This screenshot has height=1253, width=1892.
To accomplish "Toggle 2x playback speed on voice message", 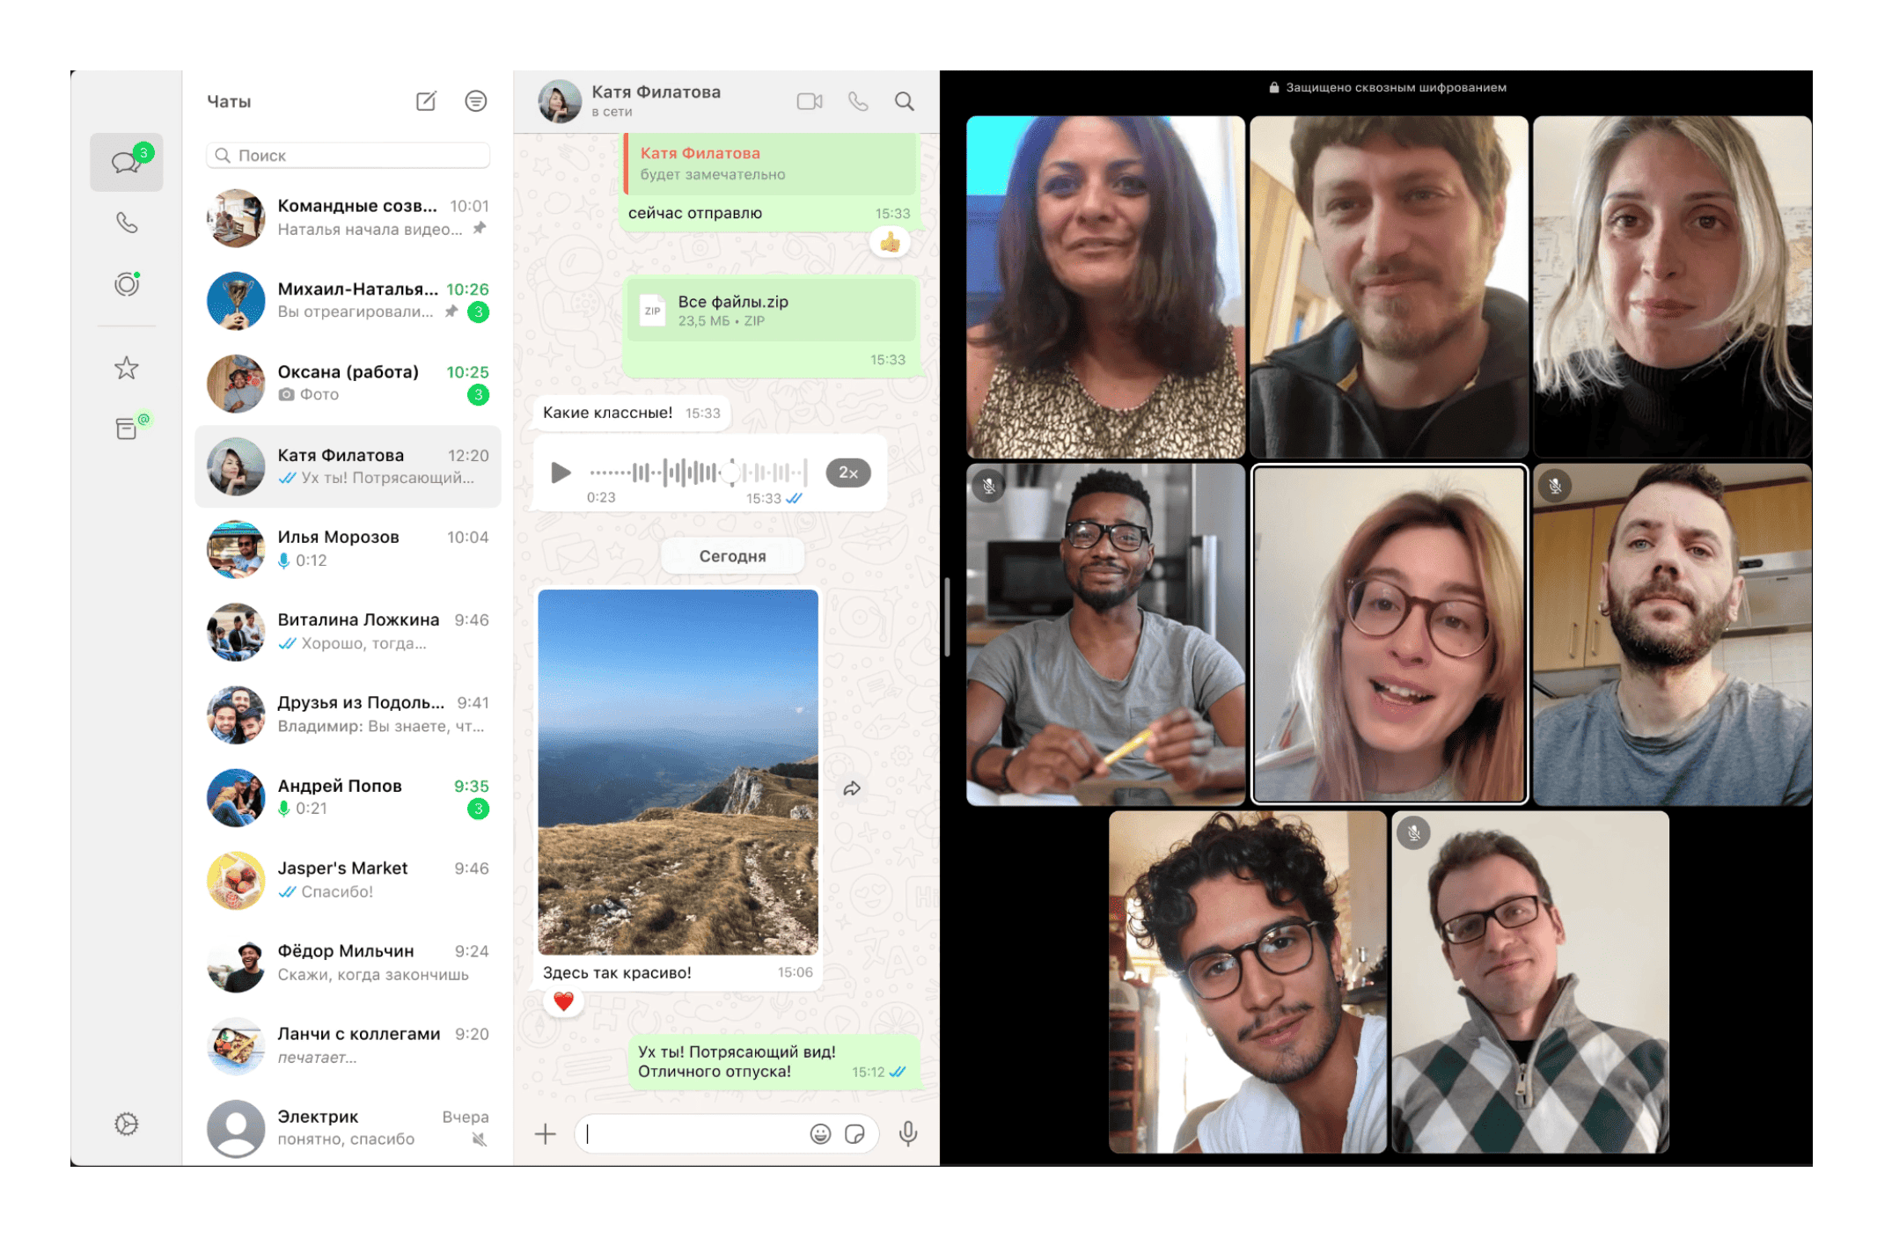I will tap(848, 473).
